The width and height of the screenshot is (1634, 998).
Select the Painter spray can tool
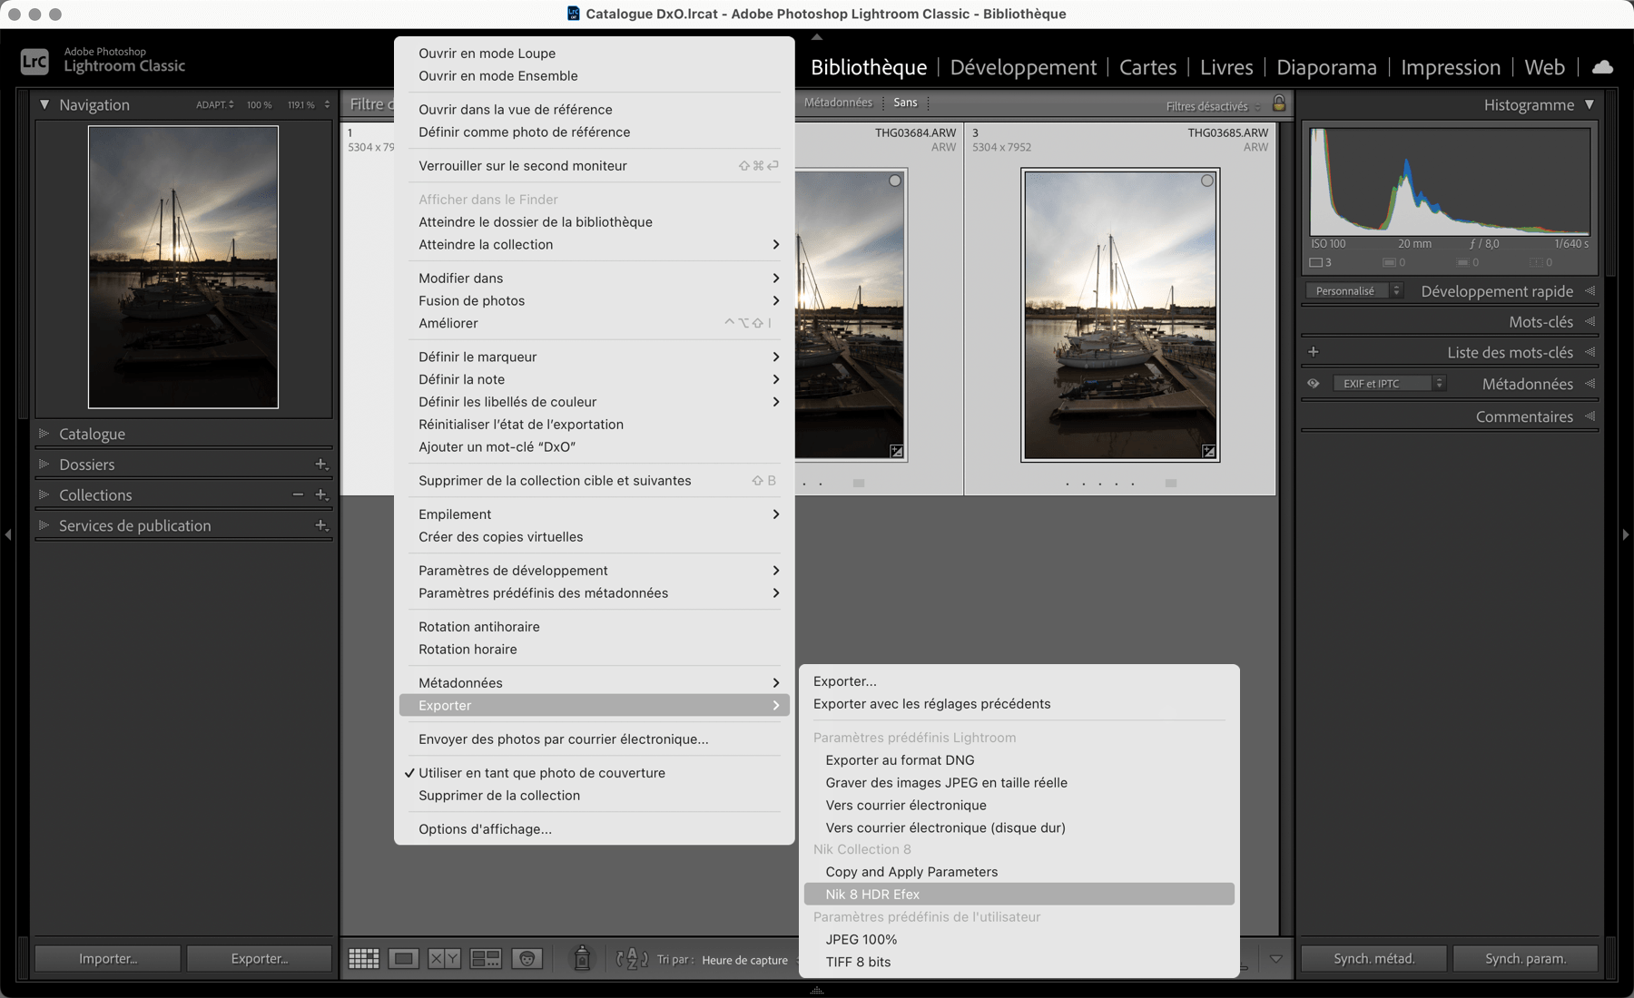(582, 958)
